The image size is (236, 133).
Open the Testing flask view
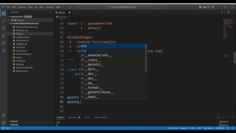4,50
